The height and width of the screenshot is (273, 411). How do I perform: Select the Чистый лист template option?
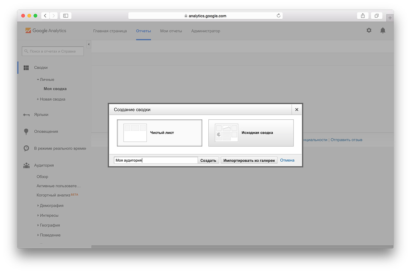160,133
